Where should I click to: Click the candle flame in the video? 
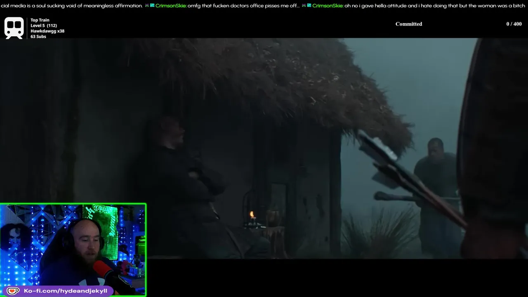252,214
